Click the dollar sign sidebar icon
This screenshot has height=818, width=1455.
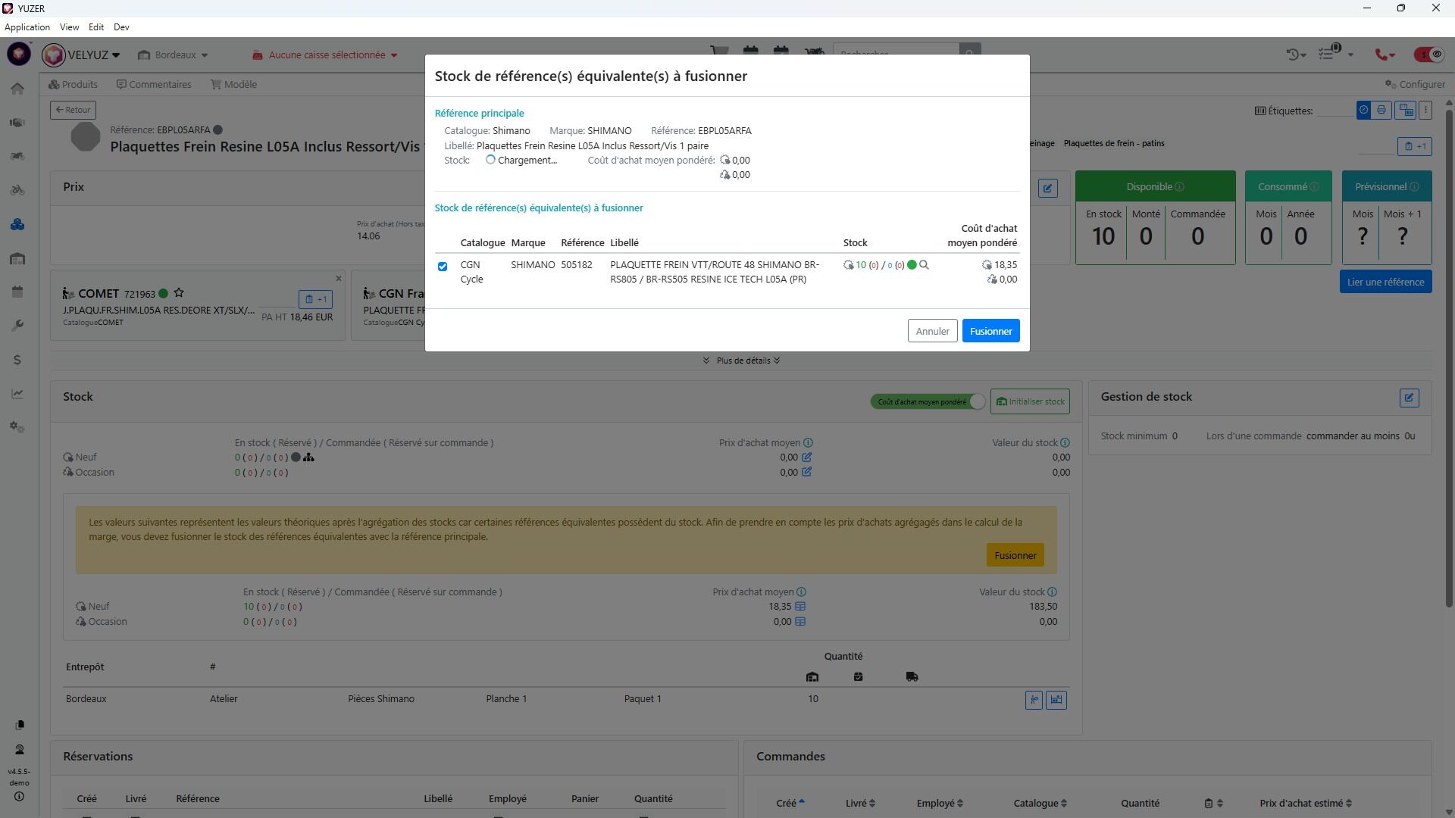(17, 360)
